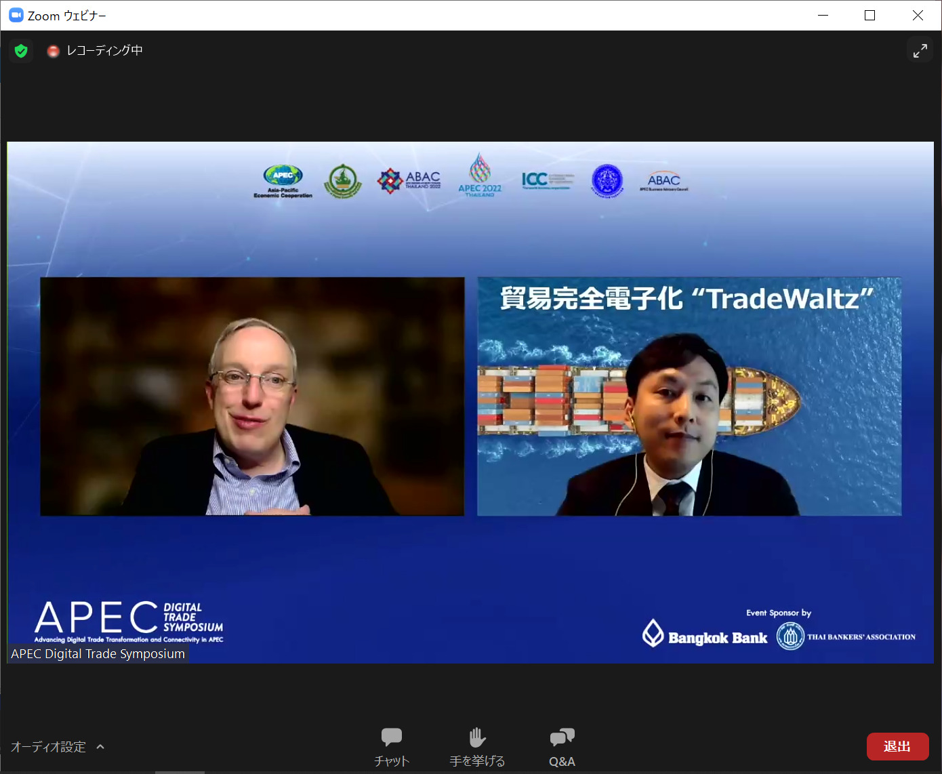Maximize the Zoom webinar window

click(x=870, y=15)
